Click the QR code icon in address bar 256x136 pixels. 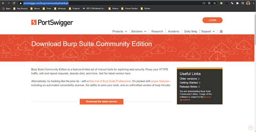tap(209, 3)
